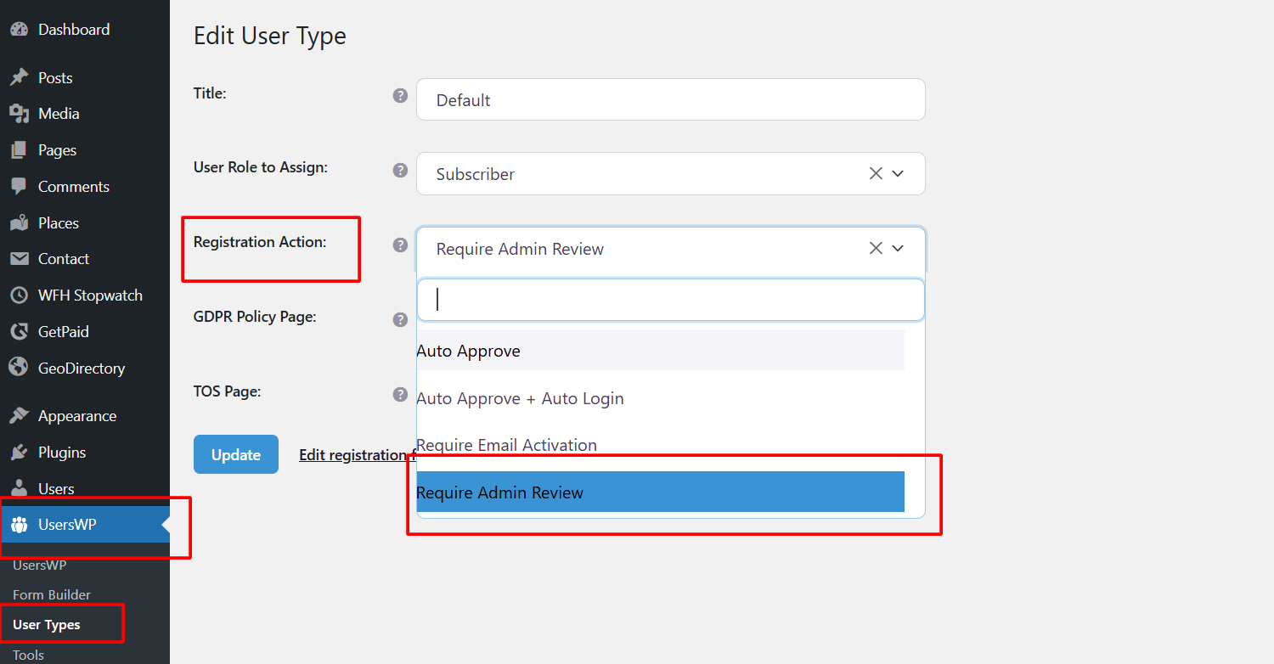The image size is (1274, 664).
Task: Click the Posts pushpin icon
Action: (x=19, y=78)
